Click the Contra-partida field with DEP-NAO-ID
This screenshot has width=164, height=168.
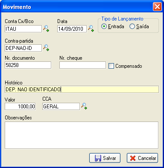[23, 48]
